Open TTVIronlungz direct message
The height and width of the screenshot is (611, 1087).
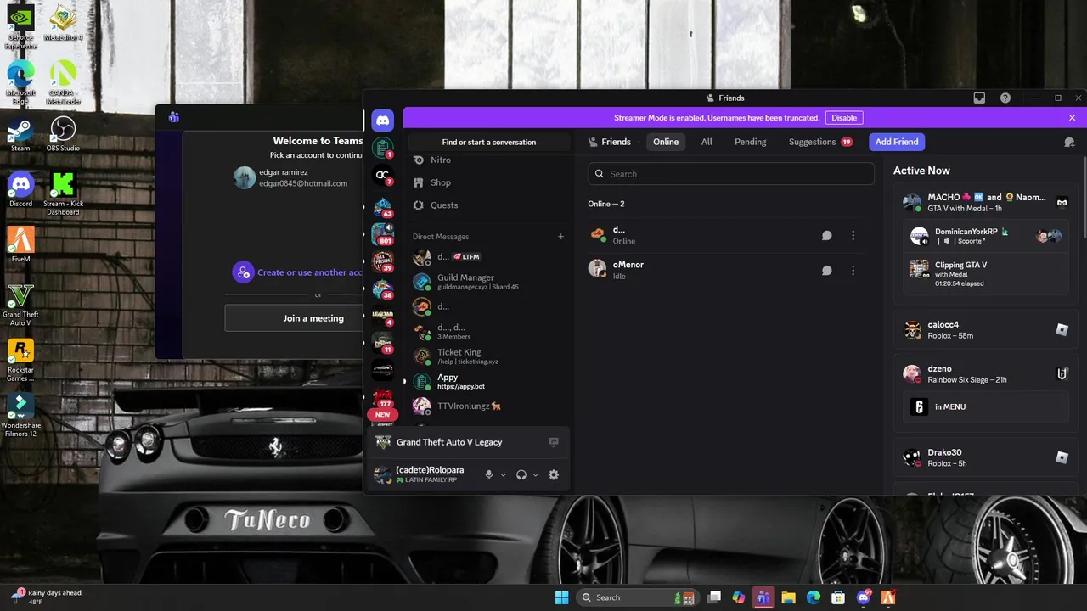click(x=488, y=406)
